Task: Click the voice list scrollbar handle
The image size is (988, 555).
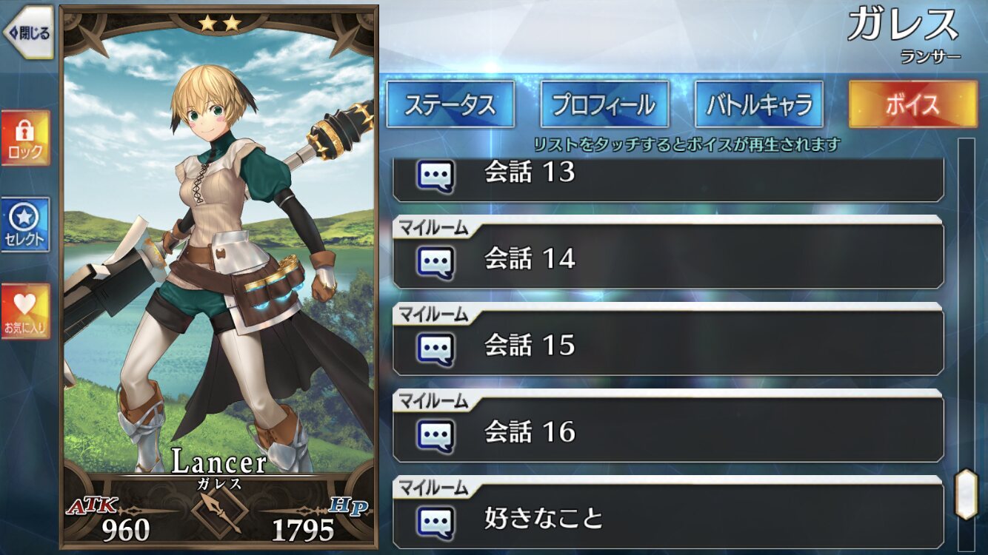Action: (x=966, y=494)
